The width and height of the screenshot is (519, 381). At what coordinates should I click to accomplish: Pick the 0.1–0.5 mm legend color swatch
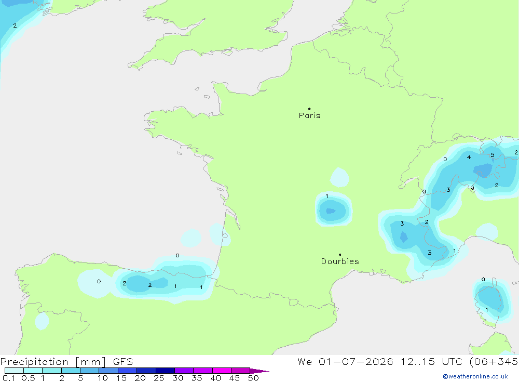coord(14,371)
